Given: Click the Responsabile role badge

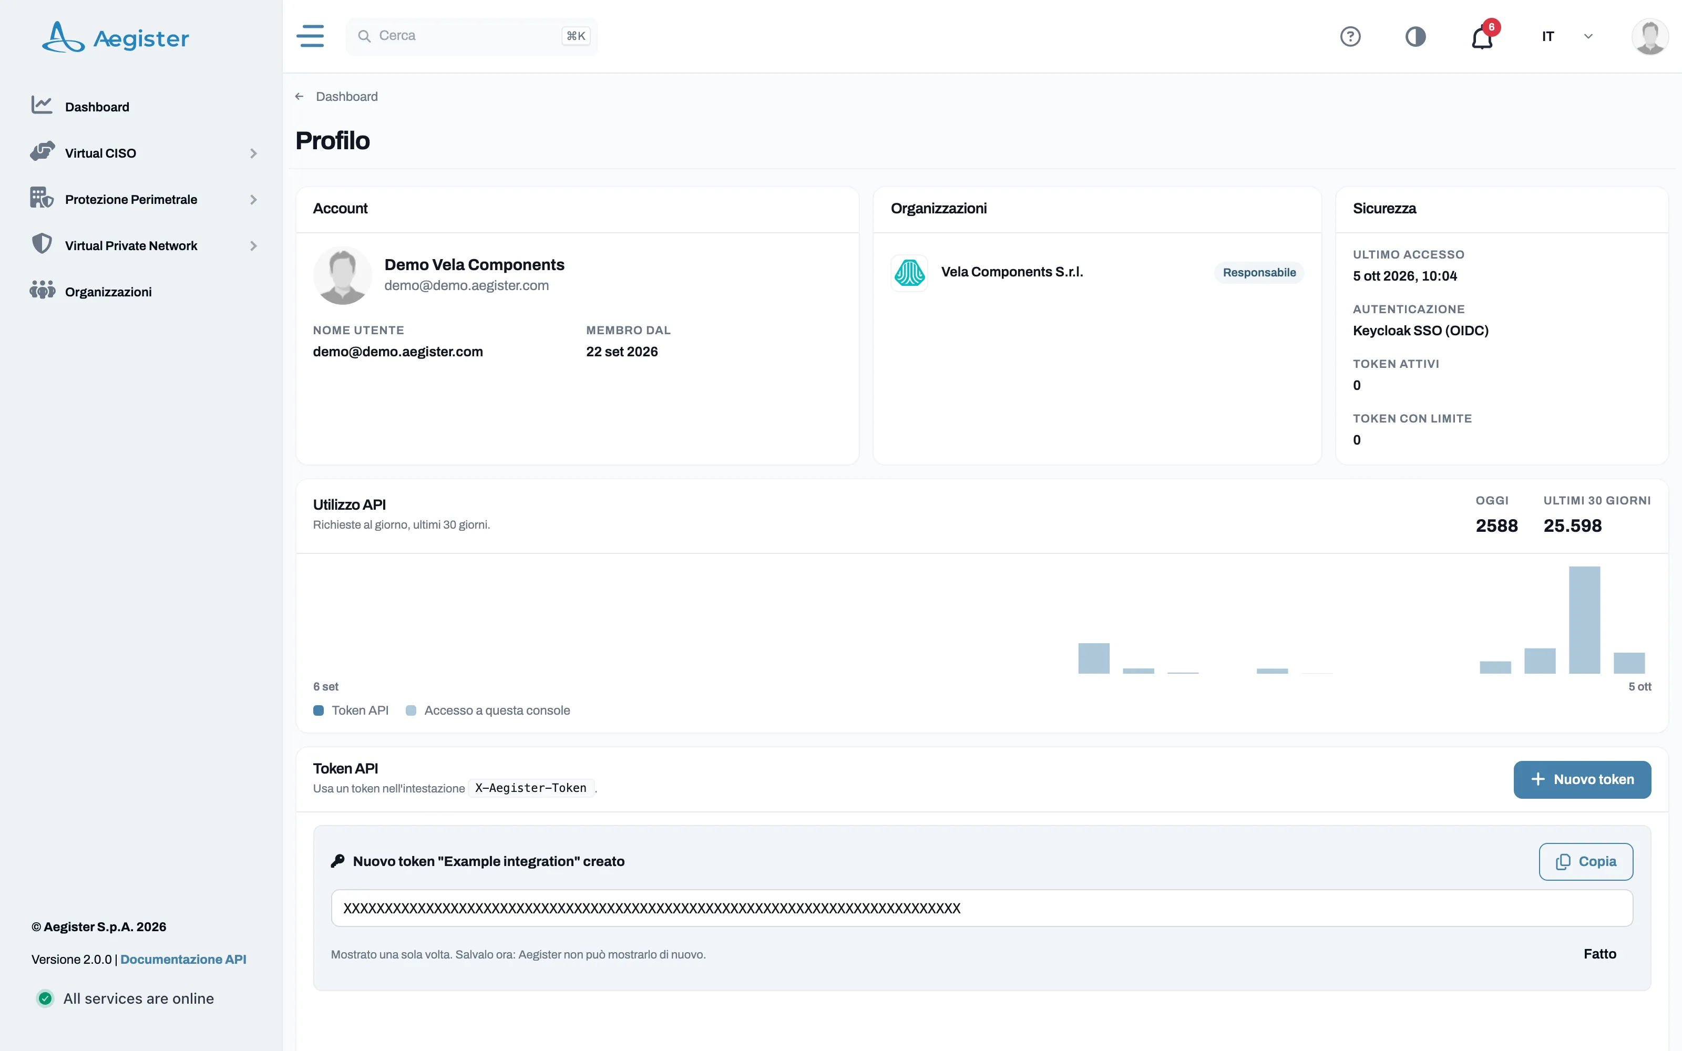Looking at the screenshot, I should pyautogui.click(x=1259, y=273).
